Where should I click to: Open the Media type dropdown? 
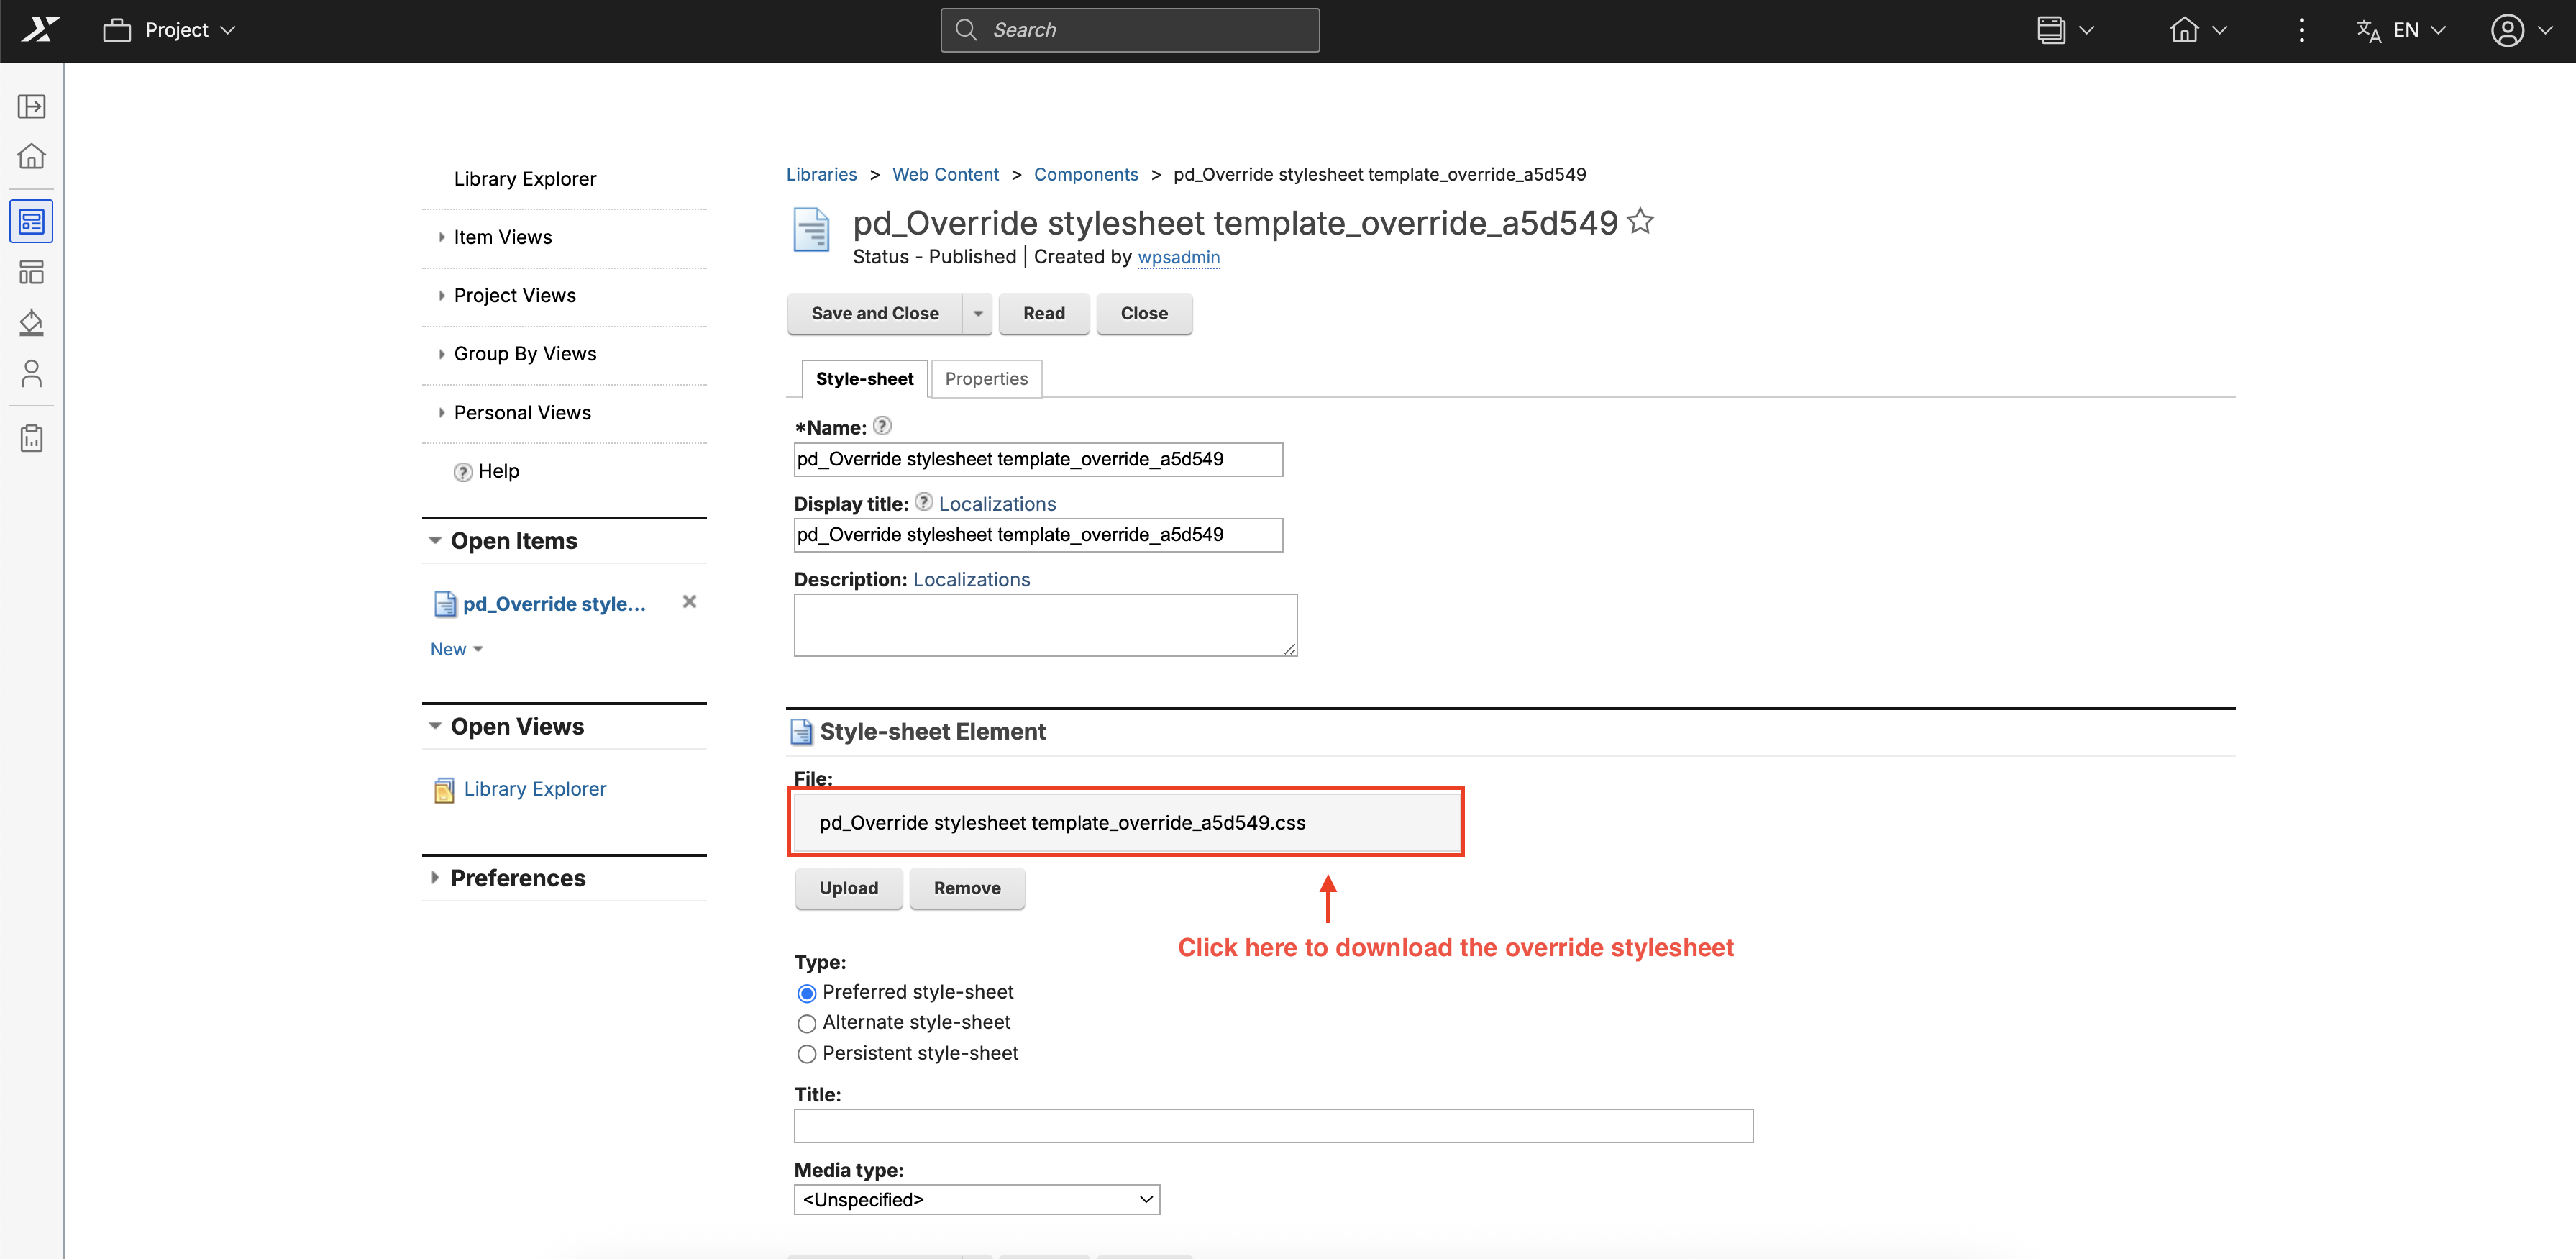click(976, 1199)
